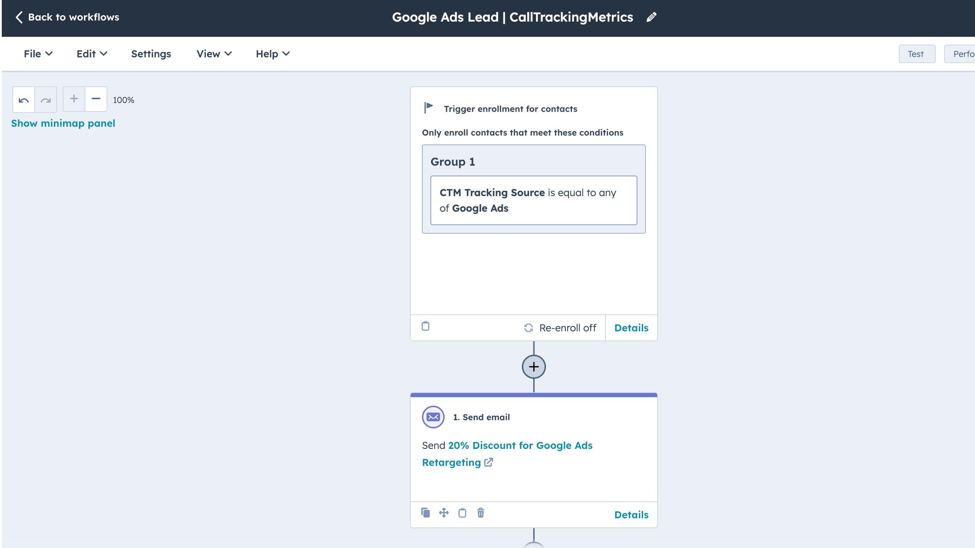Zoom out with the minus icon

96,99
